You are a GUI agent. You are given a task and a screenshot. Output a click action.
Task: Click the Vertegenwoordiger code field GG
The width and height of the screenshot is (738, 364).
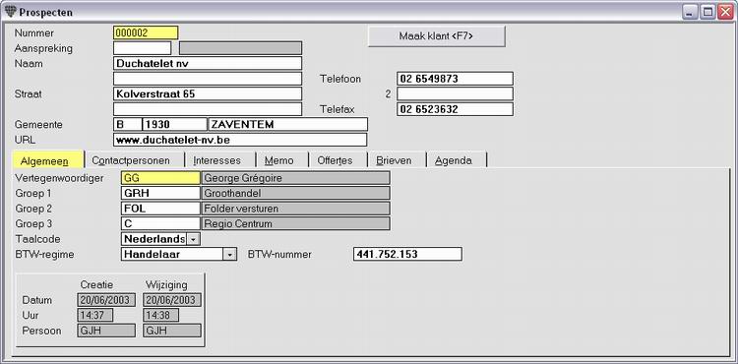tap(160, 178)
